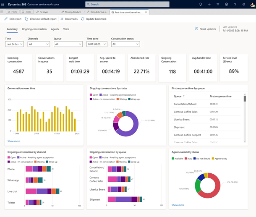Close the Real time omnichannel tab

(146, 12)
